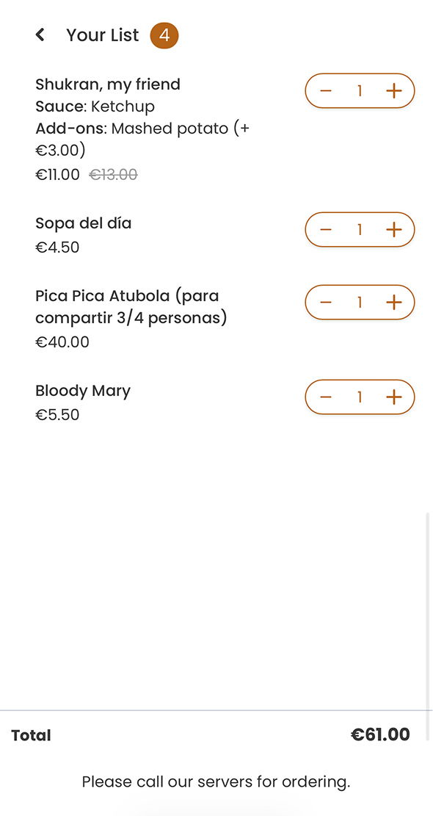This screenshot has width=433, height=816.
Task: Click the Your List heading
Action: [103, 35]
